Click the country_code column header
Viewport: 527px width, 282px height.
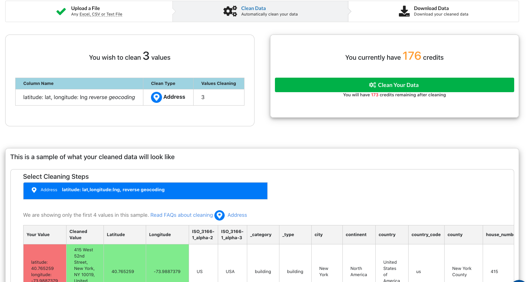426,235
